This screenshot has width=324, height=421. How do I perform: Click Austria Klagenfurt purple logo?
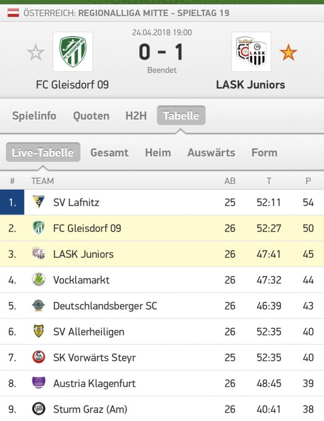[x=39, y=383]
